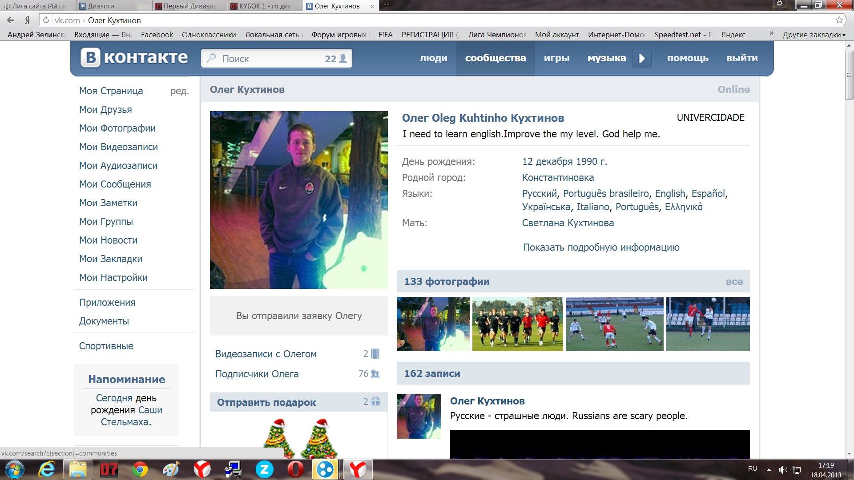
Task: Open Opera browser from taskbar
Action: point(295,469)
